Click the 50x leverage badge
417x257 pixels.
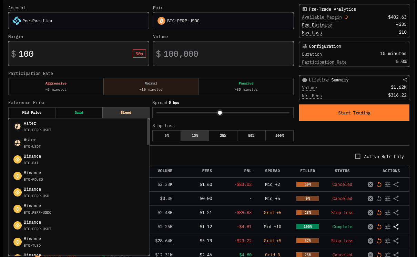139,54
